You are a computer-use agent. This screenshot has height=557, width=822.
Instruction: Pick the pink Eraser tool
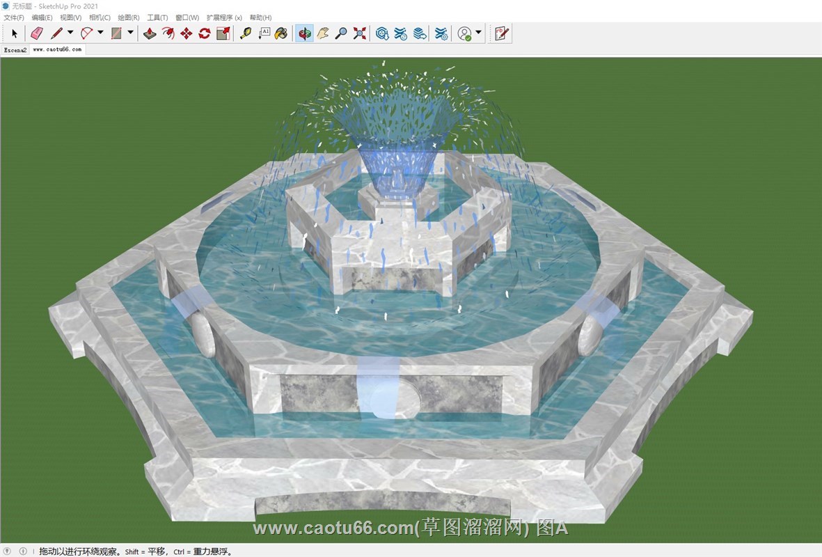[37, 33]
